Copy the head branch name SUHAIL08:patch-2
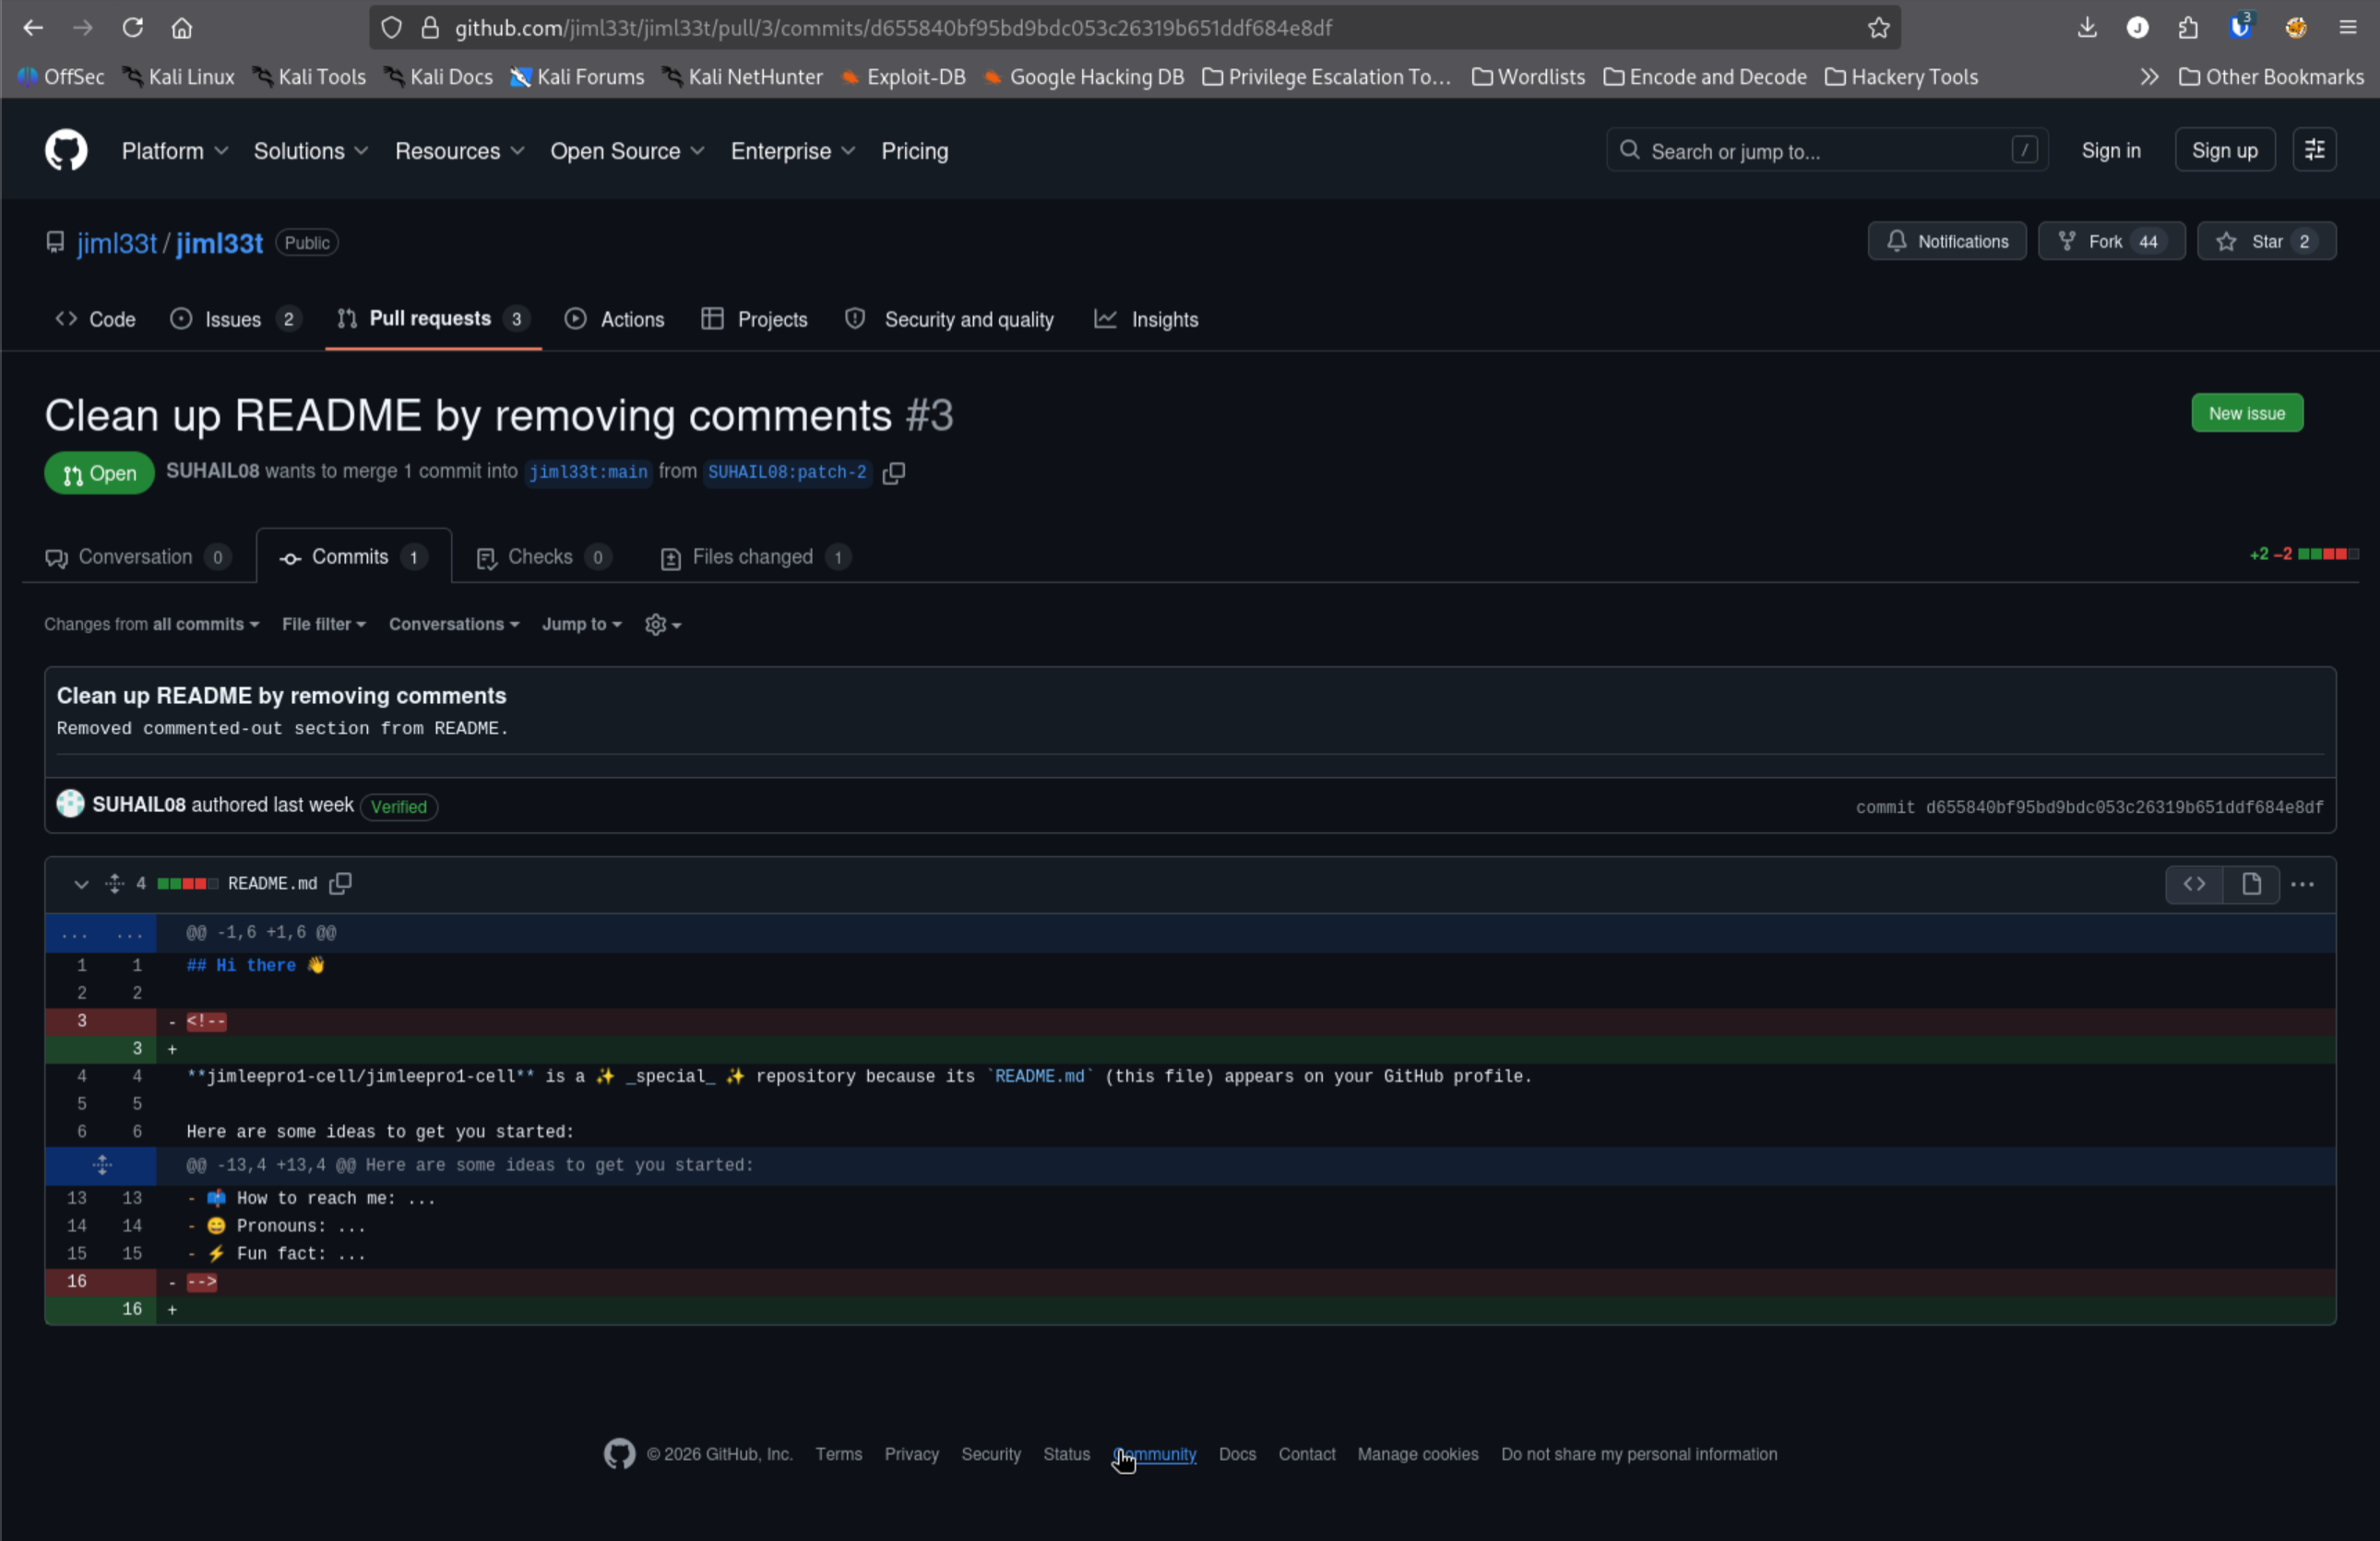Viewport: 2380px width, 1541px height. click(894, 472)
